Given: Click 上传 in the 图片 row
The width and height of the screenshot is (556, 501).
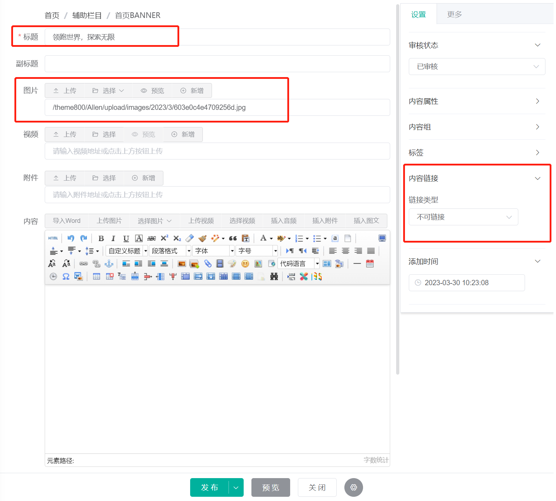Looking at the screenshot, I should (65, 90).
